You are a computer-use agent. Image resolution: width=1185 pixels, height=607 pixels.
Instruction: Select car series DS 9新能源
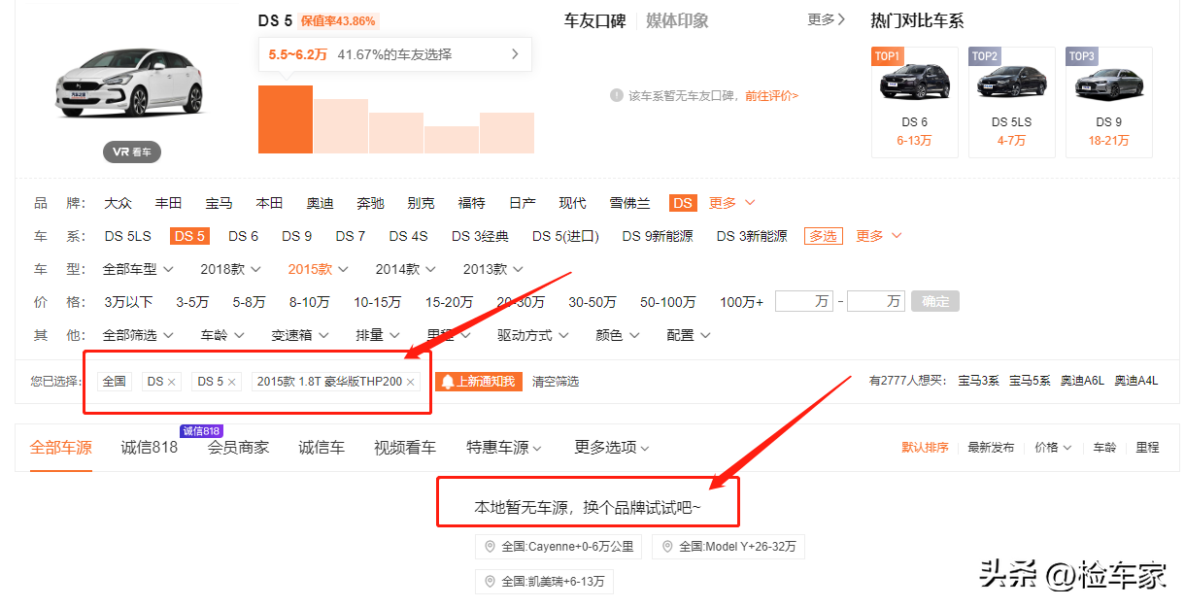(x=658, y=236)
